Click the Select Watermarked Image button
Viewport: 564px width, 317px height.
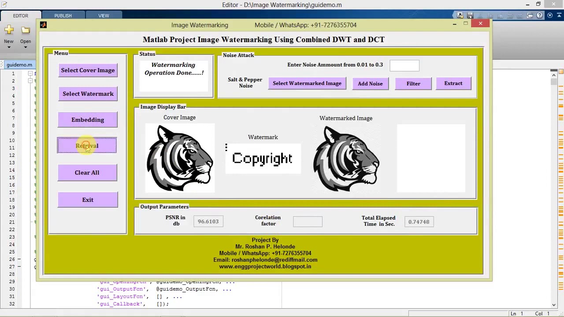(x=307, y=84)
